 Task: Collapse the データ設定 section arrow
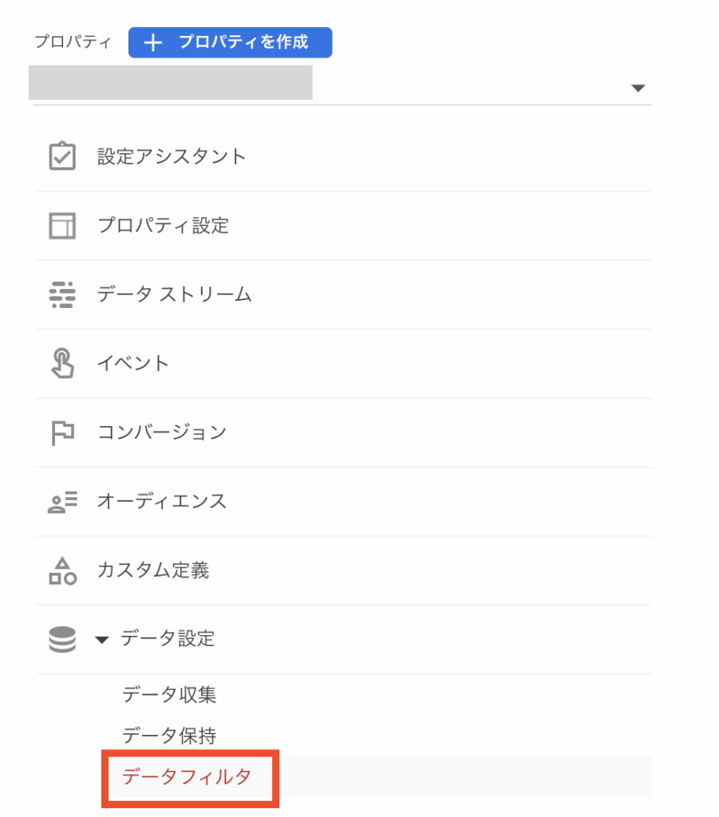[x=101, y=639]
